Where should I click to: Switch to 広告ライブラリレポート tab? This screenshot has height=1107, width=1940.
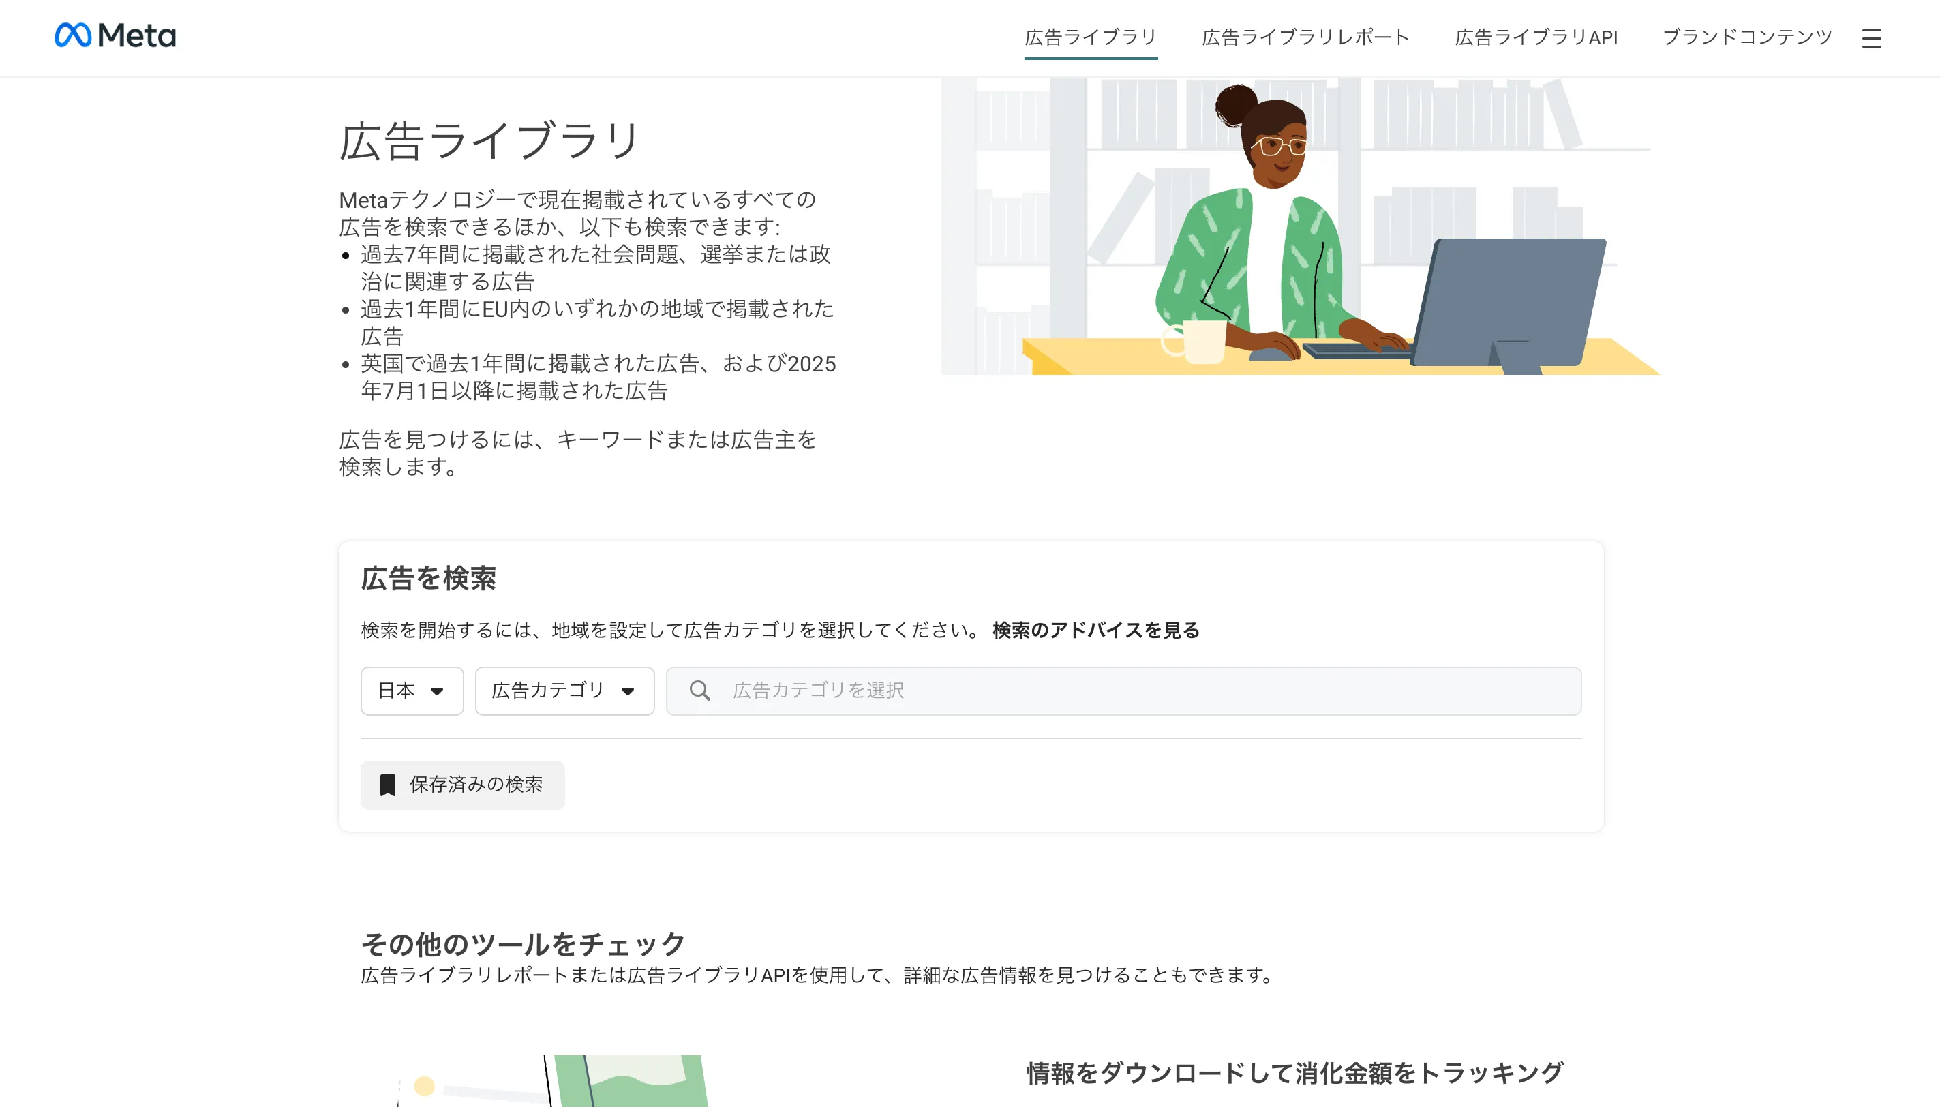(1305, 37)
